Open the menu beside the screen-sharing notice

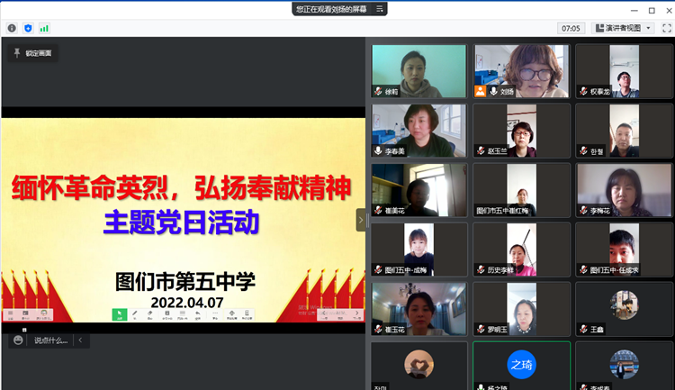pos(379,9)
